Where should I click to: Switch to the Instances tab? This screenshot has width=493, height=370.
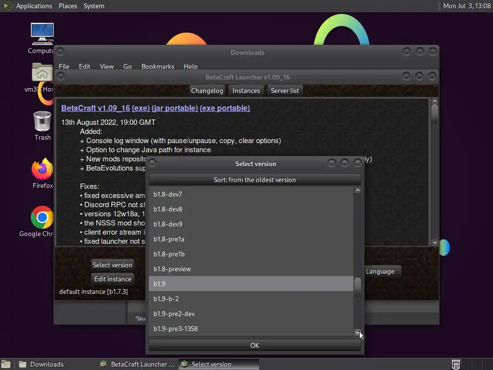246,91
